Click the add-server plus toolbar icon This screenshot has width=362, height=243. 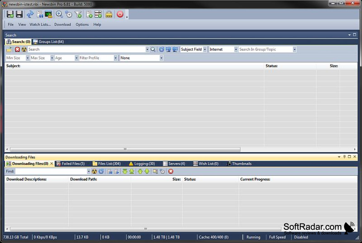98,14
